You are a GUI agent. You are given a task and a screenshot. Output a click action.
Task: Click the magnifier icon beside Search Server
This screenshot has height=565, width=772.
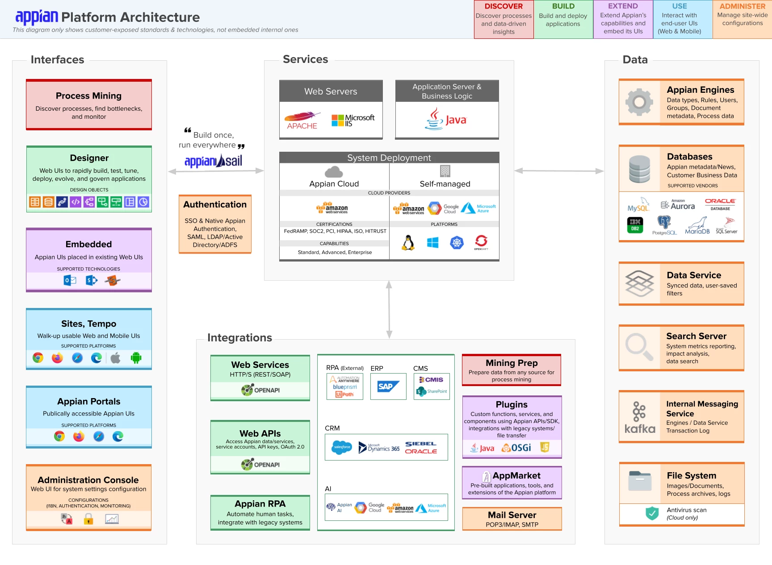click(x=639, y=347)
